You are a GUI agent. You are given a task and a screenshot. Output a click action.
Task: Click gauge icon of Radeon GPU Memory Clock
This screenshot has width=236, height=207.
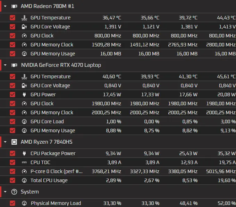tap(24, 45)
